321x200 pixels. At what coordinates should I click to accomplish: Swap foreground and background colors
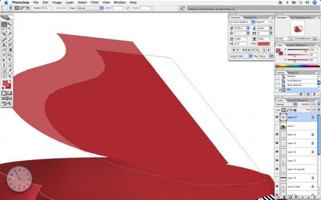click(10, 81)
